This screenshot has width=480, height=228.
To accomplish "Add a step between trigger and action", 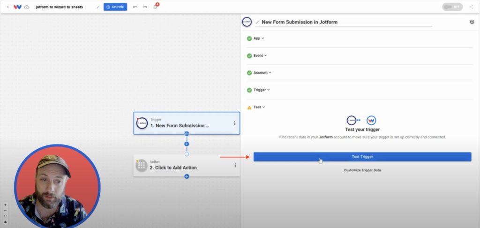I will click(x=187, y=144).
